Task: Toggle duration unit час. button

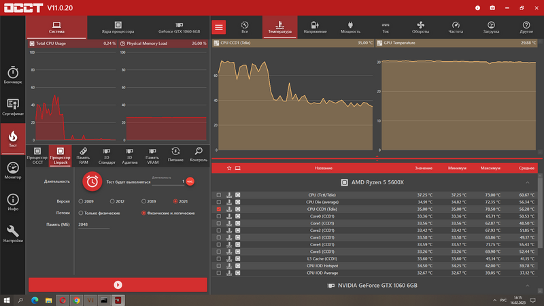Action: (x=190, y=182)
